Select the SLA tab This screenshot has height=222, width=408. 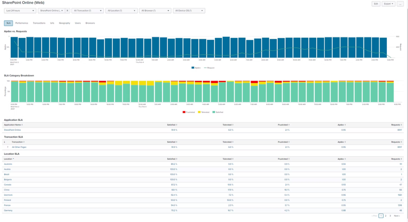point(8,23)
